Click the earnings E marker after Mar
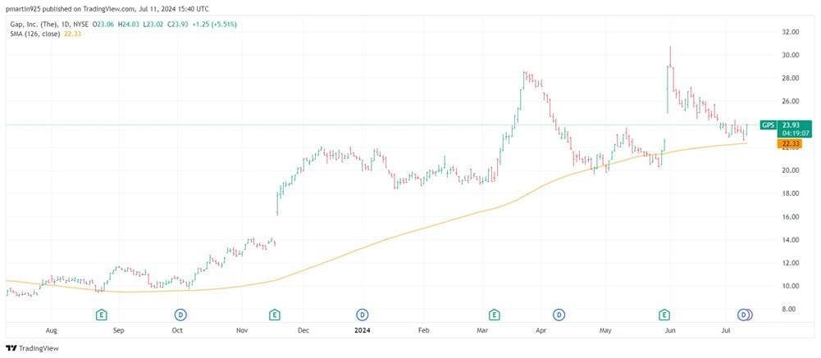This screenshot has height=358, width=821. 494,314
